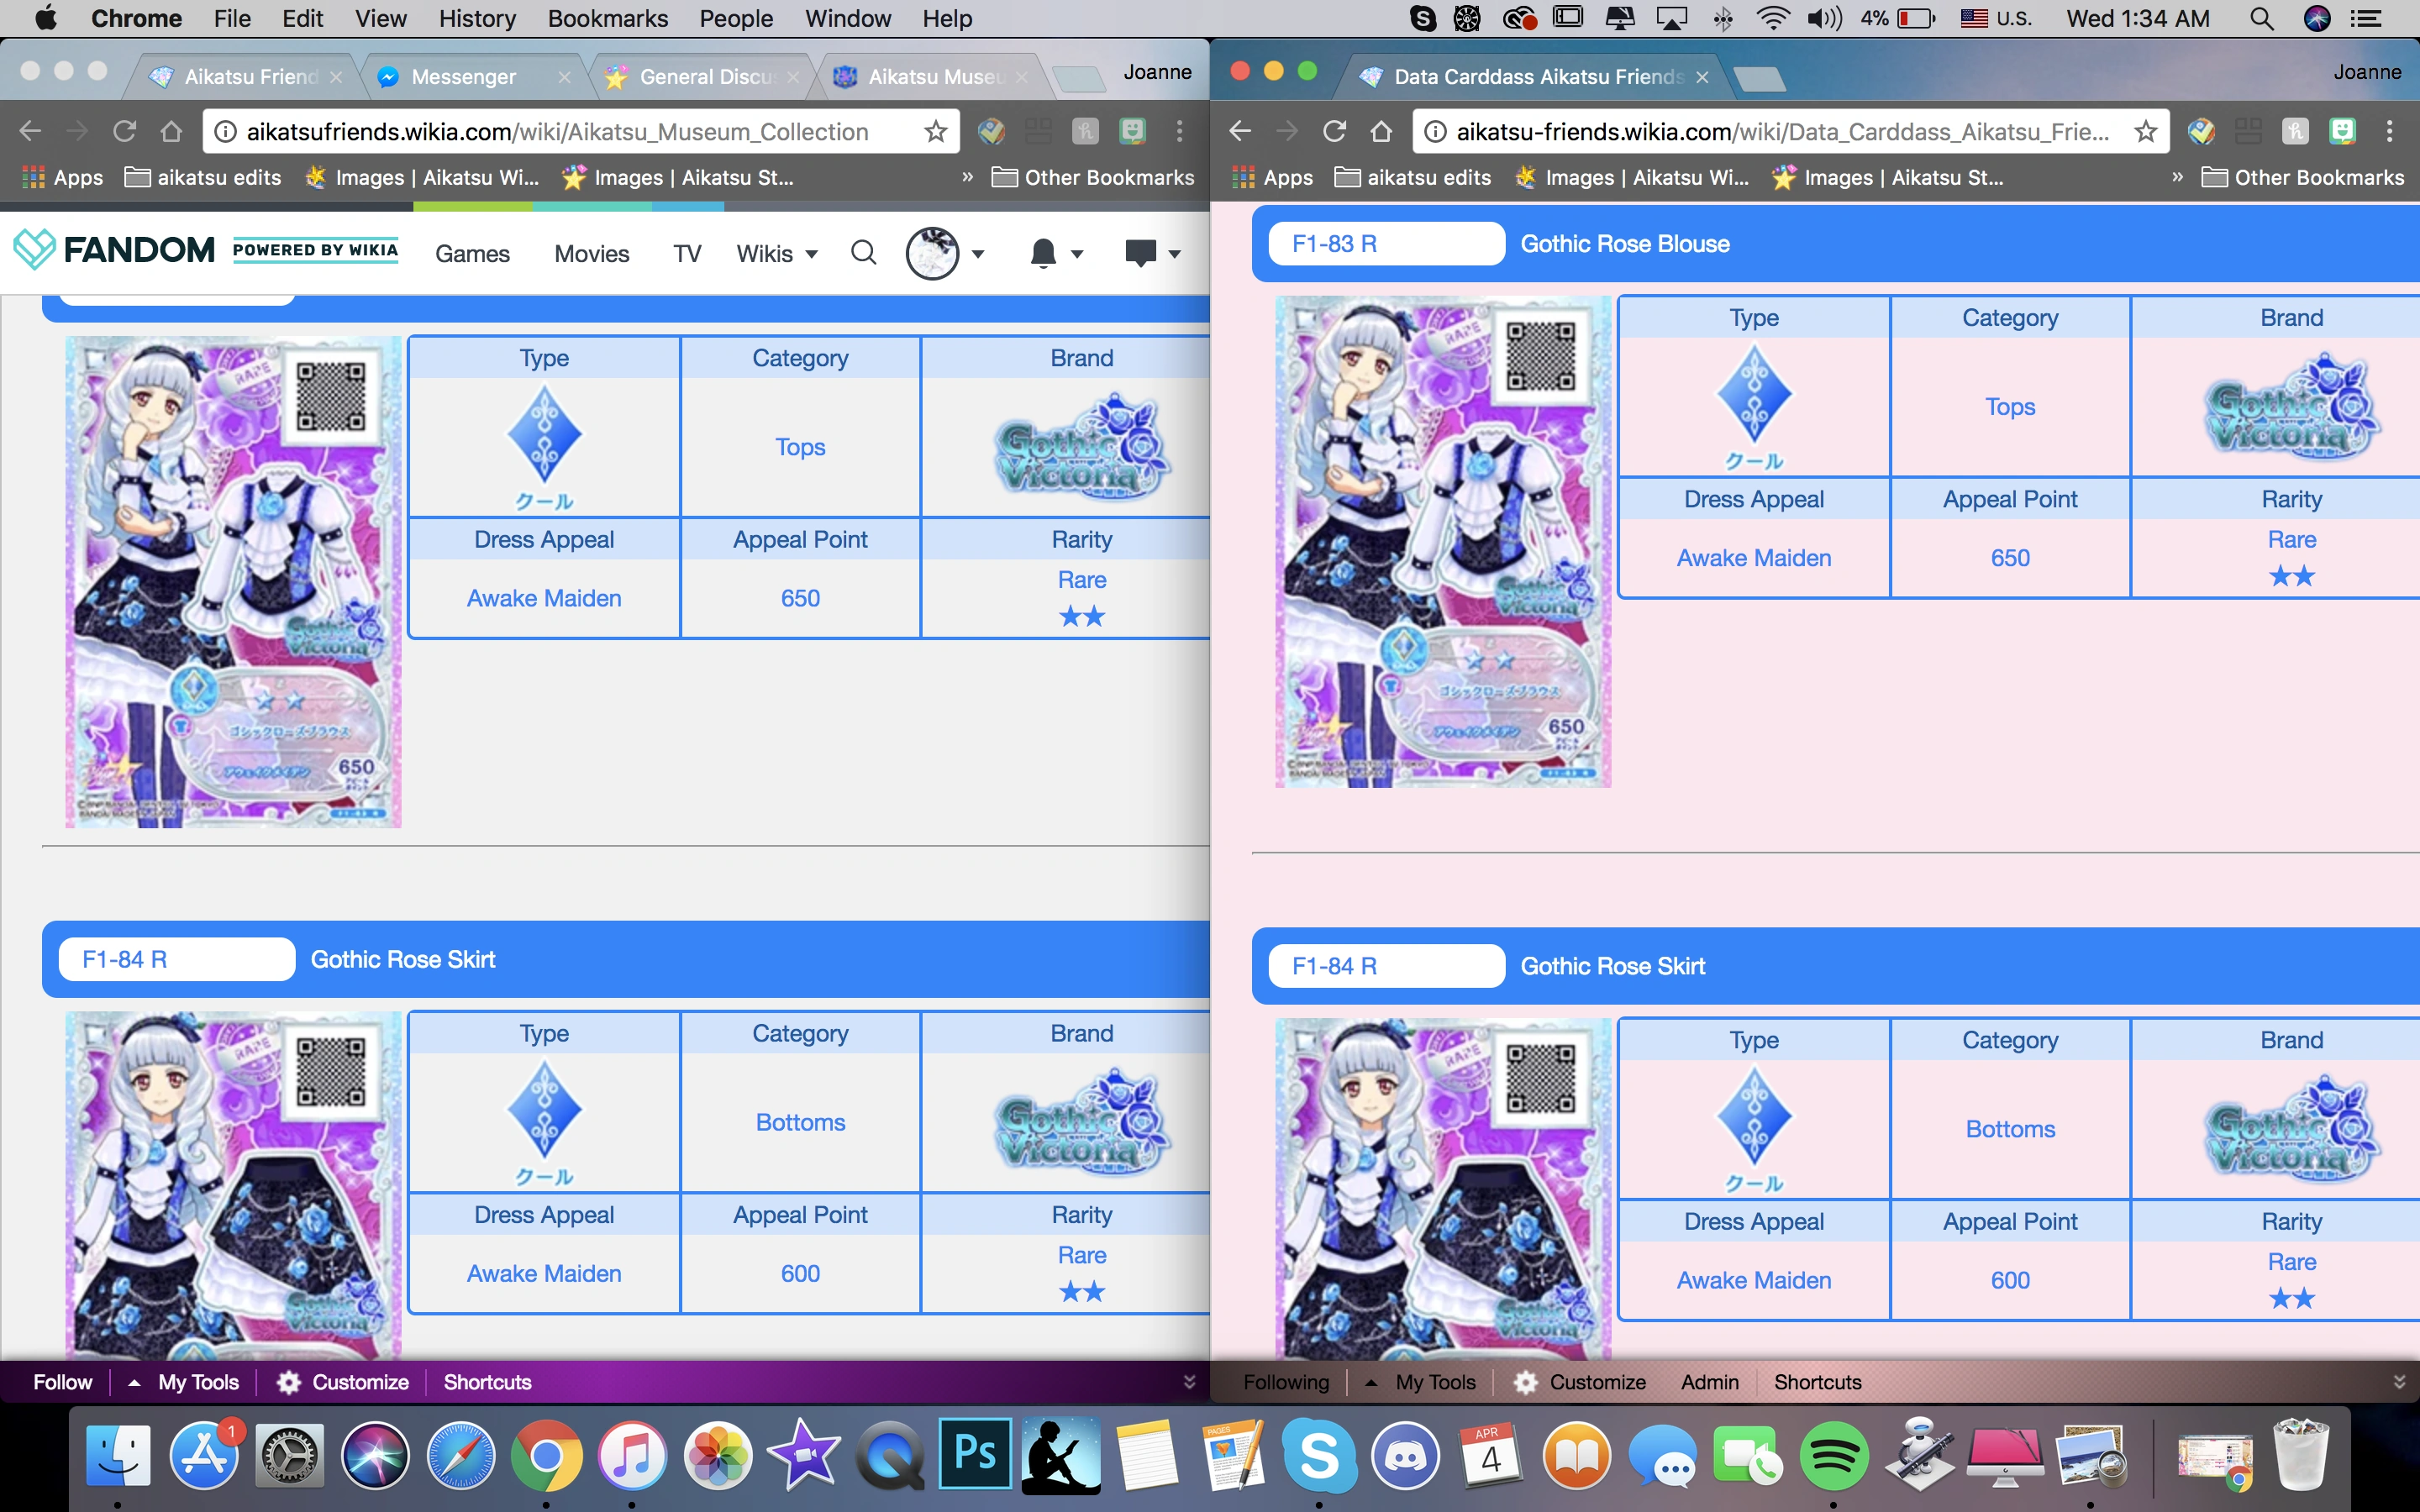Click the Awake Maiden link for Gothic Rose Blouse on the right
Viewport: 2420px width, 1512px height.
tap(1753, 558)
